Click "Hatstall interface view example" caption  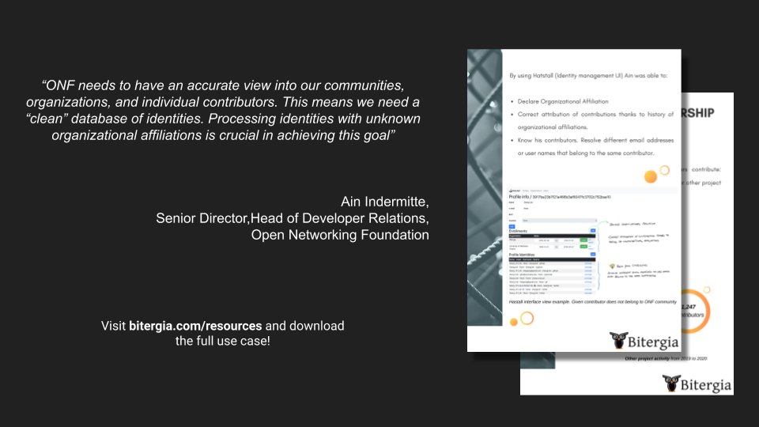592,301
